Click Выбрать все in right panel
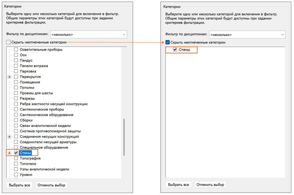294x195 pixels. [178, 185]
